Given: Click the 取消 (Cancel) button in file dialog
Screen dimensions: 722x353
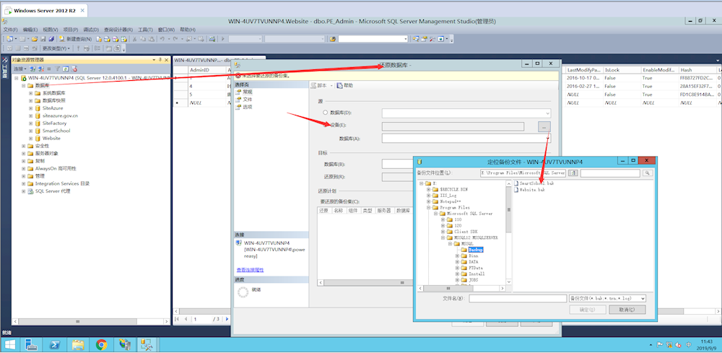Looking at the screenshot, I should [x=626, y=310].
